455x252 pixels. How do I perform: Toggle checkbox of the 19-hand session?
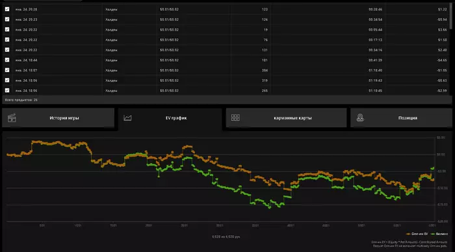coord(7,30)
